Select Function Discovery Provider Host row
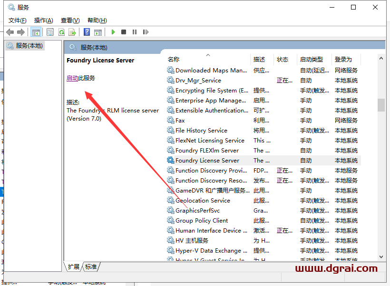This screenshot has height=286, width=390. (x=263, y=170)
